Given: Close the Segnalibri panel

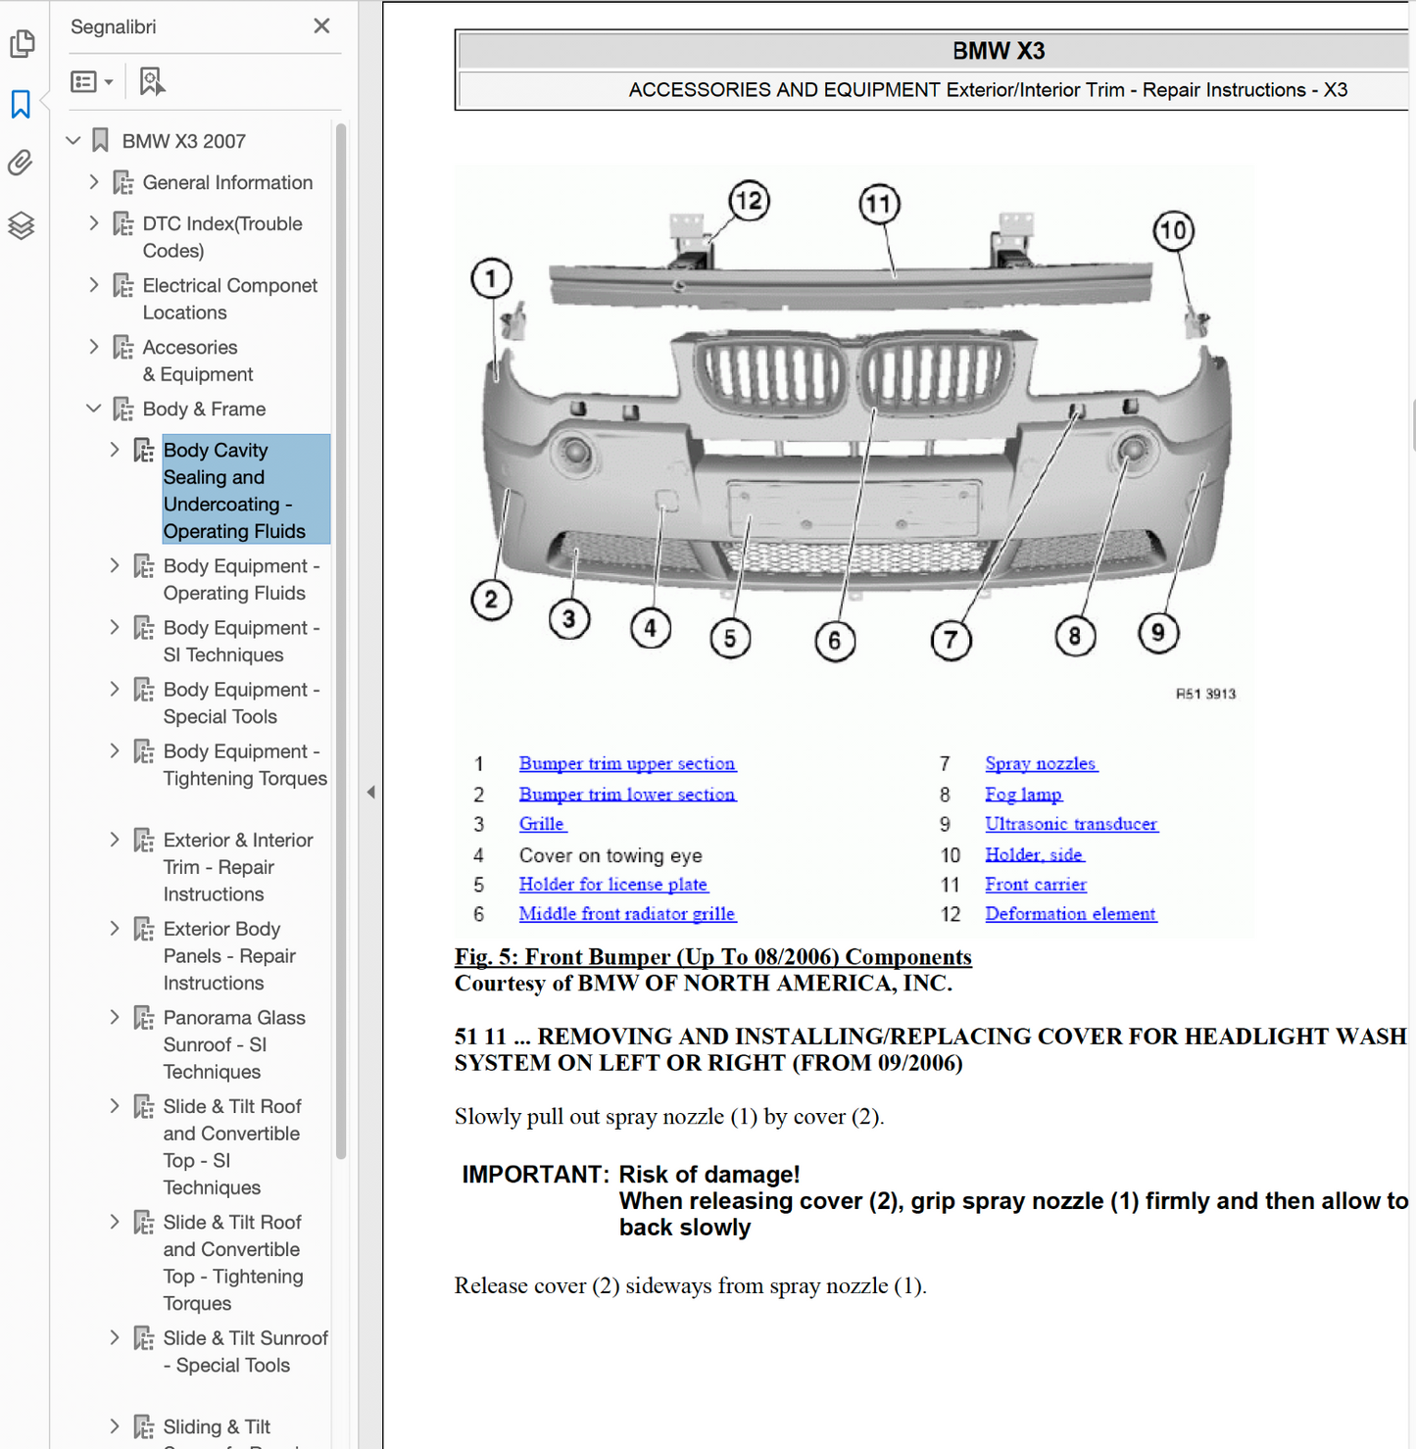Looking at the screenshot, I should (x=321, y=26).
